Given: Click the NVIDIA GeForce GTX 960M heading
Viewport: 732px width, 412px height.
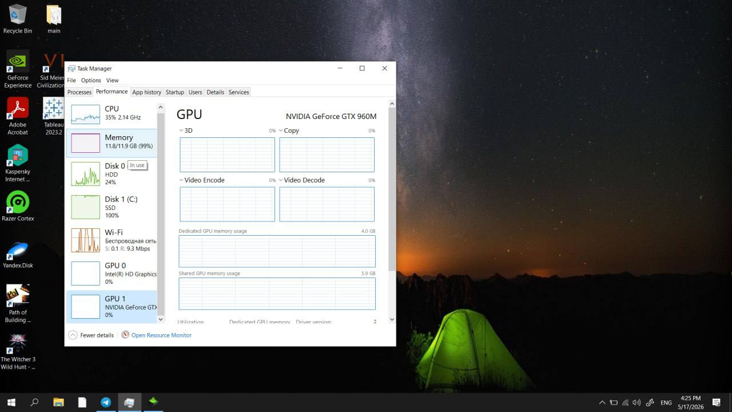Looking at the screenshot, I should point(331,117).
